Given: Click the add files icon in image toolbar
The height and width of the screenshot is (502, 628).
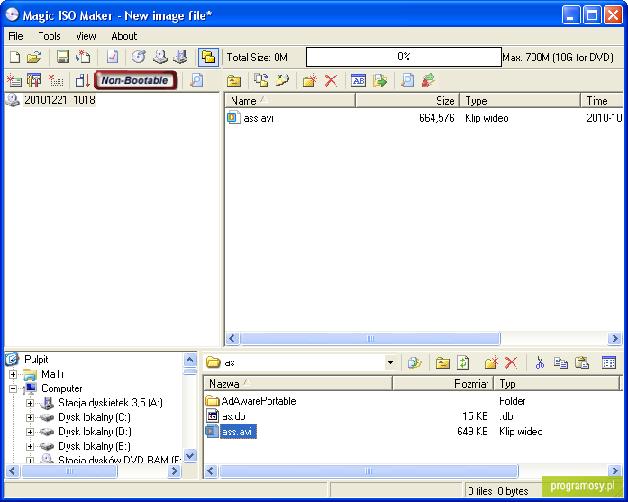Looking at the screenshot, I should coord(261,80).
